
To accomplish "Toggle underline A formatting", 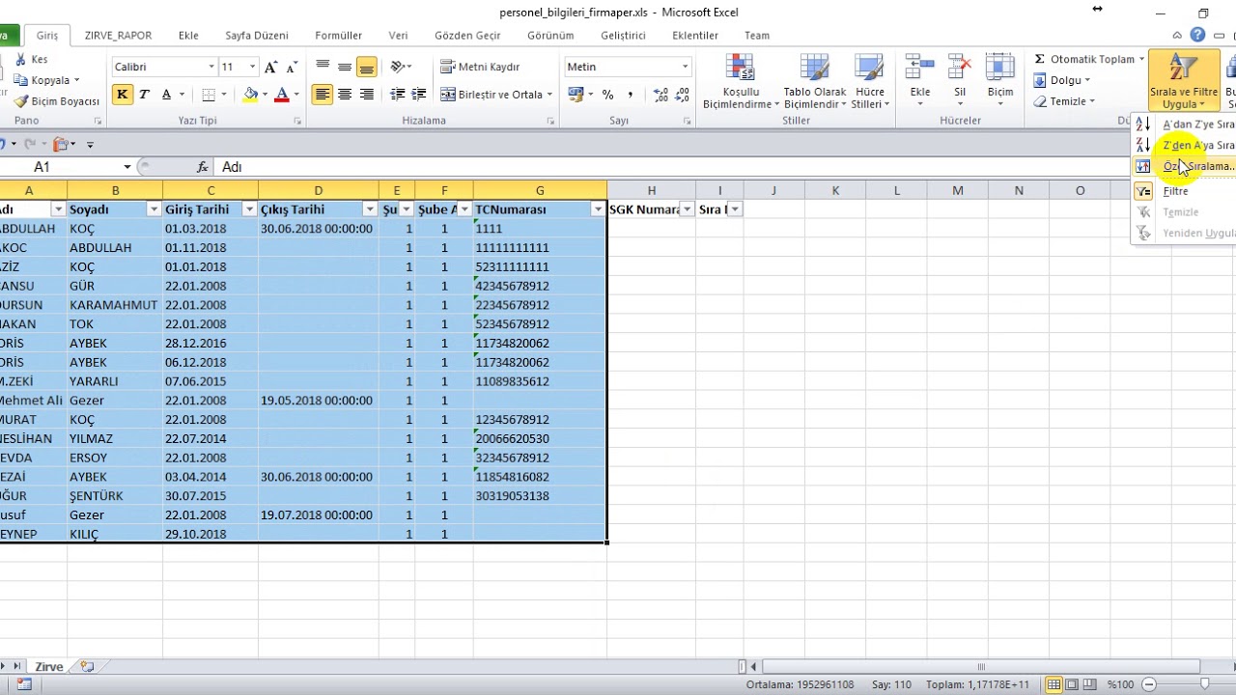I will 166,95.
